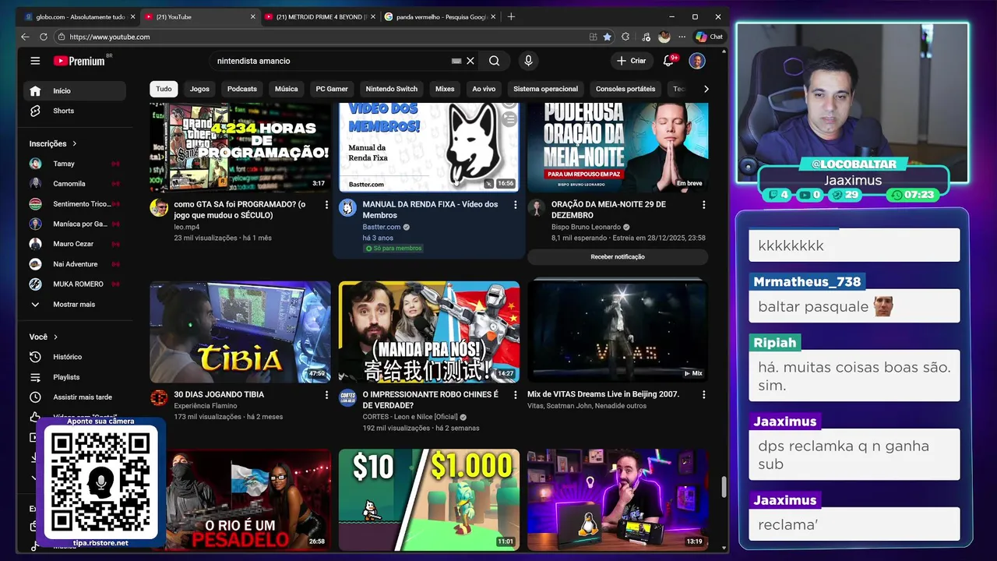This screenshot has height=561, width=997.
Task: Expand the Você section chevron
Action: point(55,337)
